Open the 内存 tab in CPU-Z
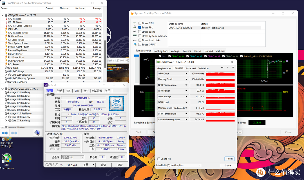This screenshot has height=180, width=304. click(68, 91)
